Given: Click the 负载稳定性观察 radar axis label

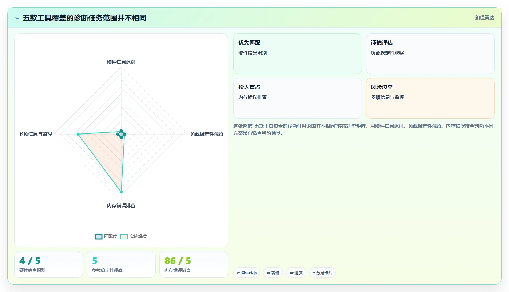Looking at the screenshot, I should (207, 134).
